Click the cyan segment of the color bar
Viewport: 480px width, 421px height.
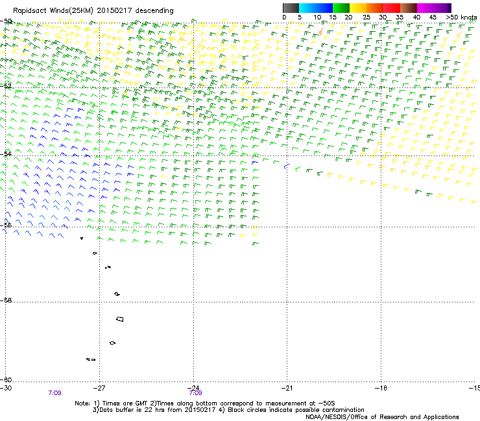tap(307, 8)
